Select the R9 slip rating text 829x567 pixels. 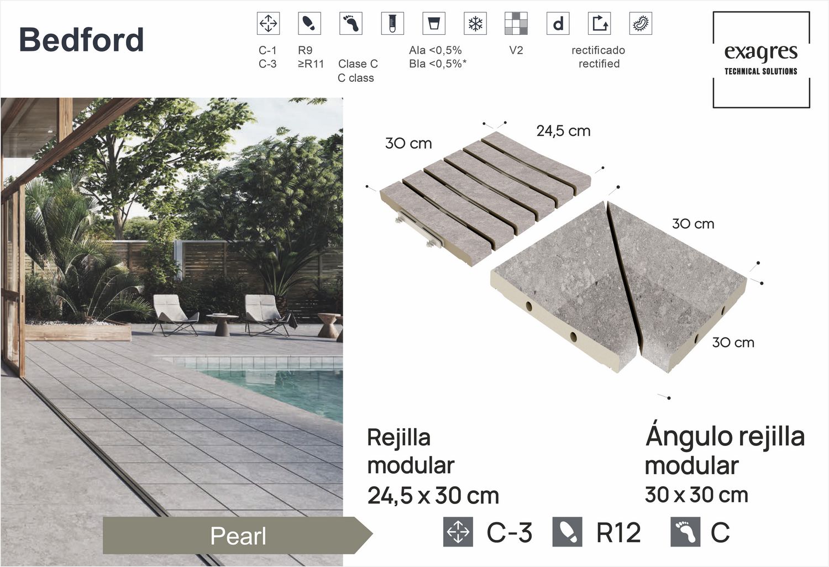(305, 50)
